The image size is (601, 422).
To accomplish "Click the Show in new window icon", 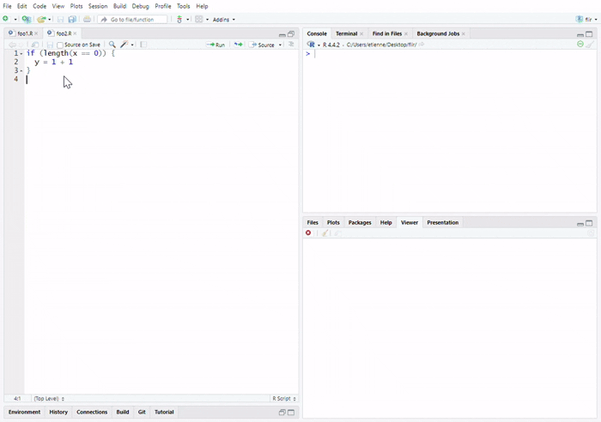I will pyautogui.click(x=35, y=45).
